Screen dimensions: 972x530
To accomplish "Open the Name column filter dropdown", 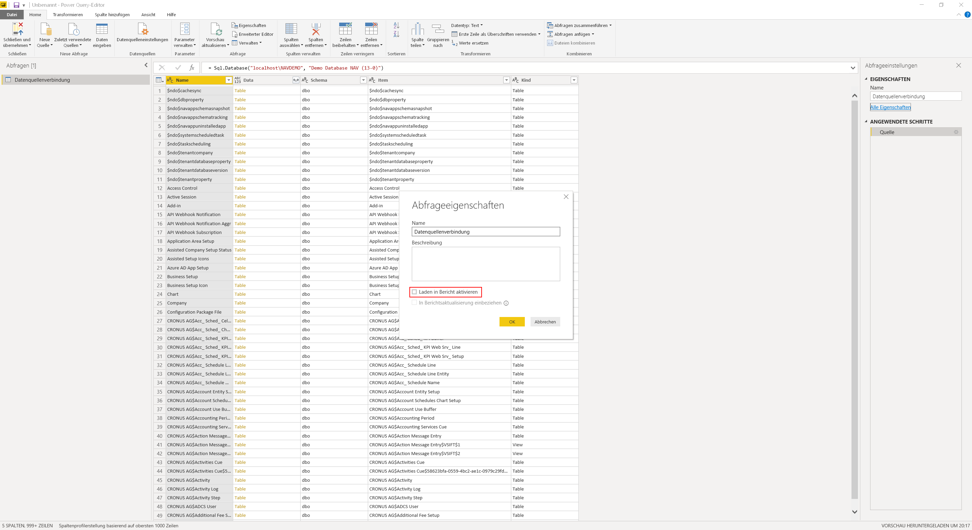I will (x=229, y=80).
